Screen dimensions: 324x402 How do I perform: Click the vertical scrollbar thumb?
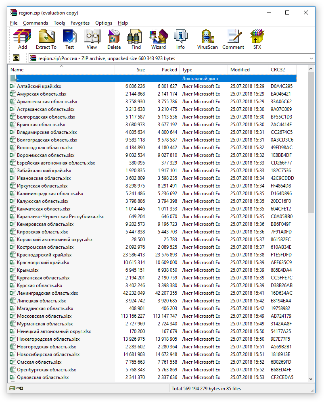pos(311,142)
